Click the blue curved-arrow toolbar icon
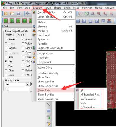Viewport: 116px width, 127px height. tap(84, 21)
